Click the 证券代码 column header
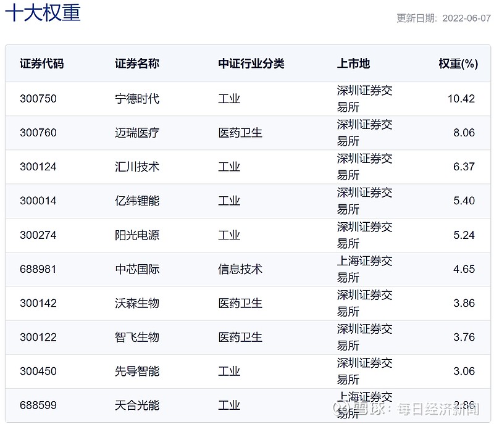494x424 pixels. [x=42, y=64]
